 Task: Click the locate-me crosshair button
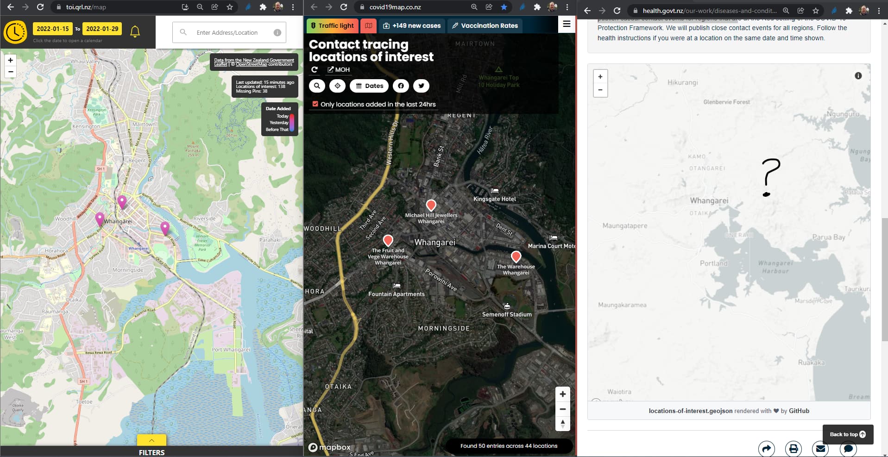pyautogui.click(x=337, y=86)
